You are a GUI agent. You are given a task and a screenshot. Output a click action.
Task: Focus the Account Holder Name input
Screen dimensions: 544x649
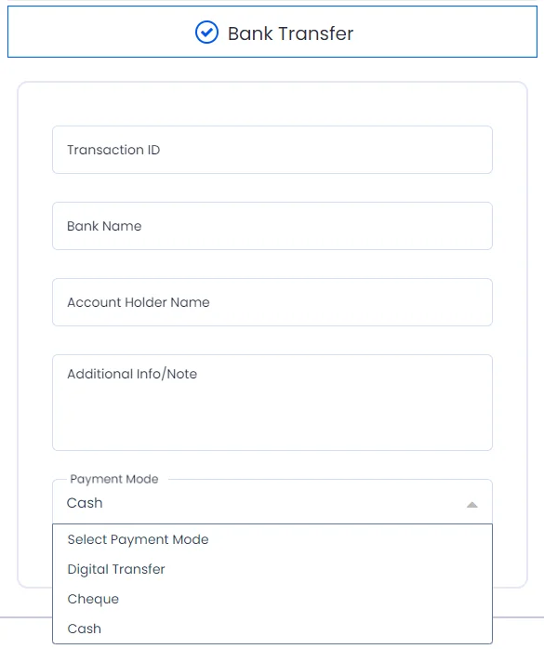(x=272, y=302)
